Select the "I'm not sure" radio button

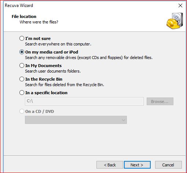(22, 38)
